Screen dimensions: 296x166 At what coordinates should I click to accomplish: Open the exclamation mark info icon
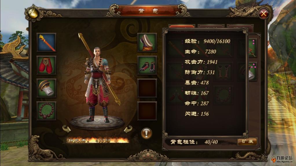coord(146,133)
